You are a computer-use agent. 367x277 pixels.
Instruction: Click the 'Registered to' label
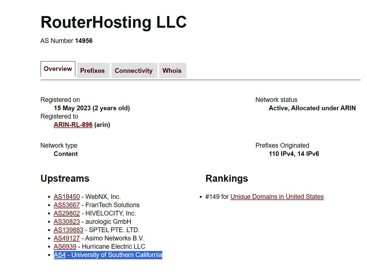(x=59, y=116)
